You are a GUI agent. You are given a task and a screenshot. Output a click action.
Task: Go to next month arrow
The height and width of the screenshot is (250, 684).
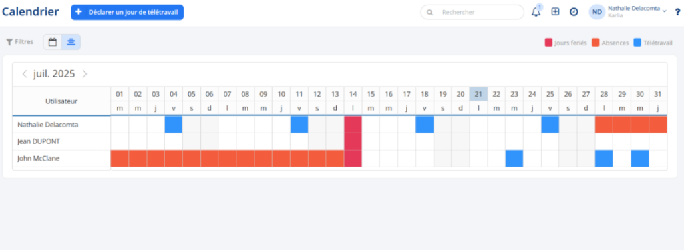[x=85, y=74]
